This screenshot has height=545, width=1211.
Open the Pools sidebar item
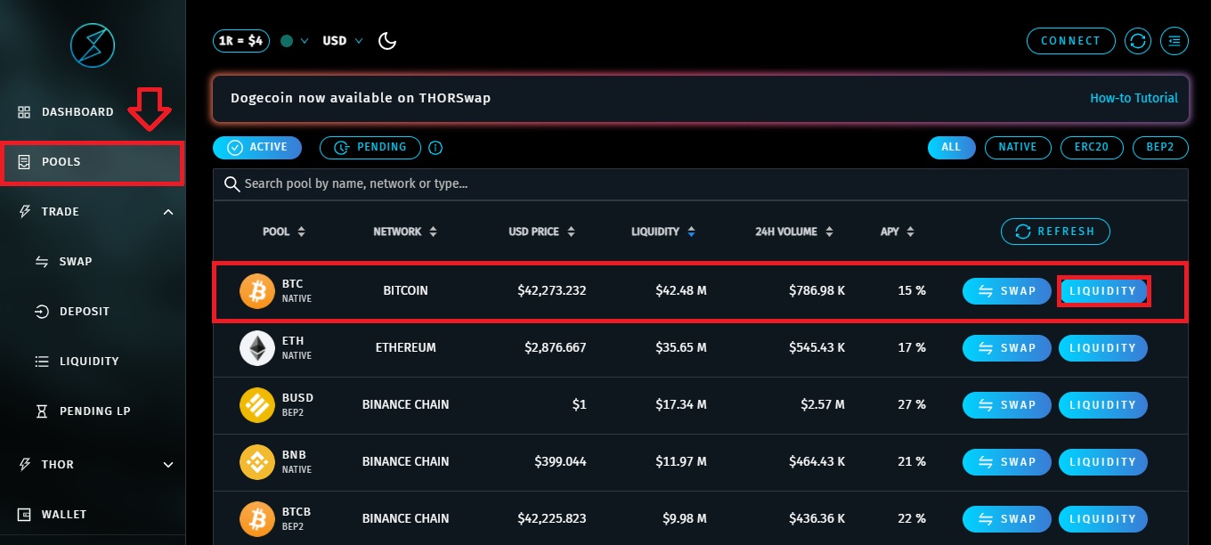pos(93,162)
